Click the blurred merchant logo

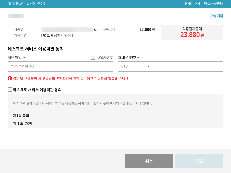pyautogui.click(x=16, y=16)
